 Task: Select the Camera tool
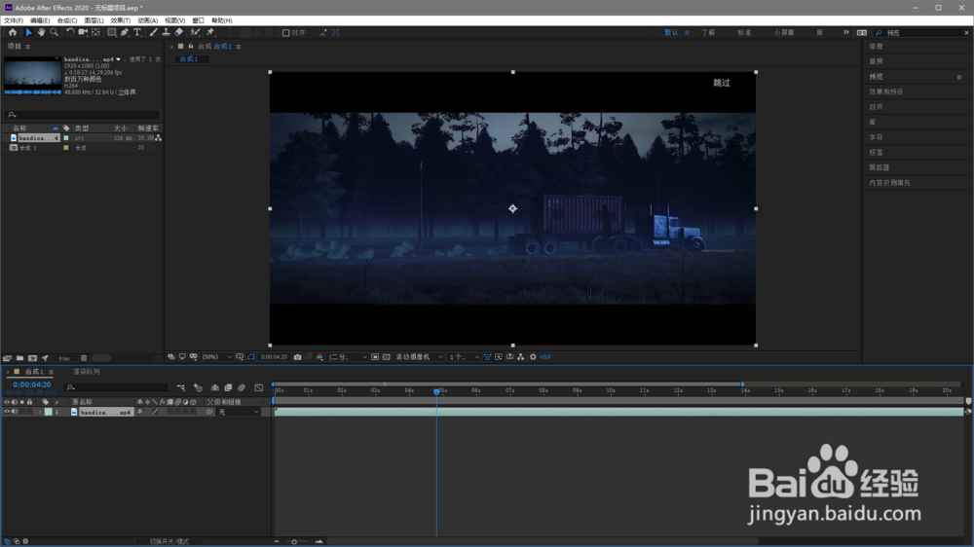[x=83, y=32]
